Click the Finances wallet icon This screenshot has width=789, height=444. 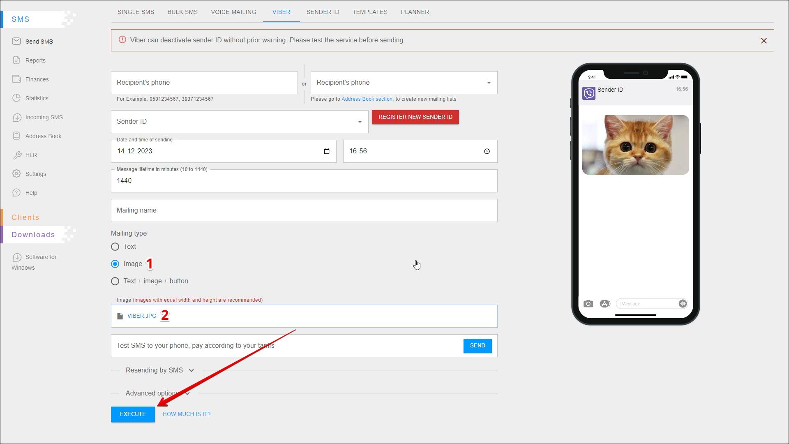click(x=16, y=79)
